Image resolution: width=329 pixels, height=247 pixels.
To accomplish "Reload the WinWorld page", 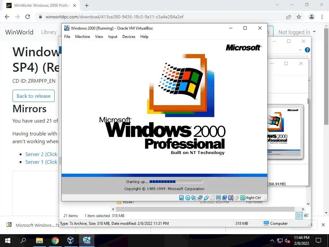I will [28, 17].
